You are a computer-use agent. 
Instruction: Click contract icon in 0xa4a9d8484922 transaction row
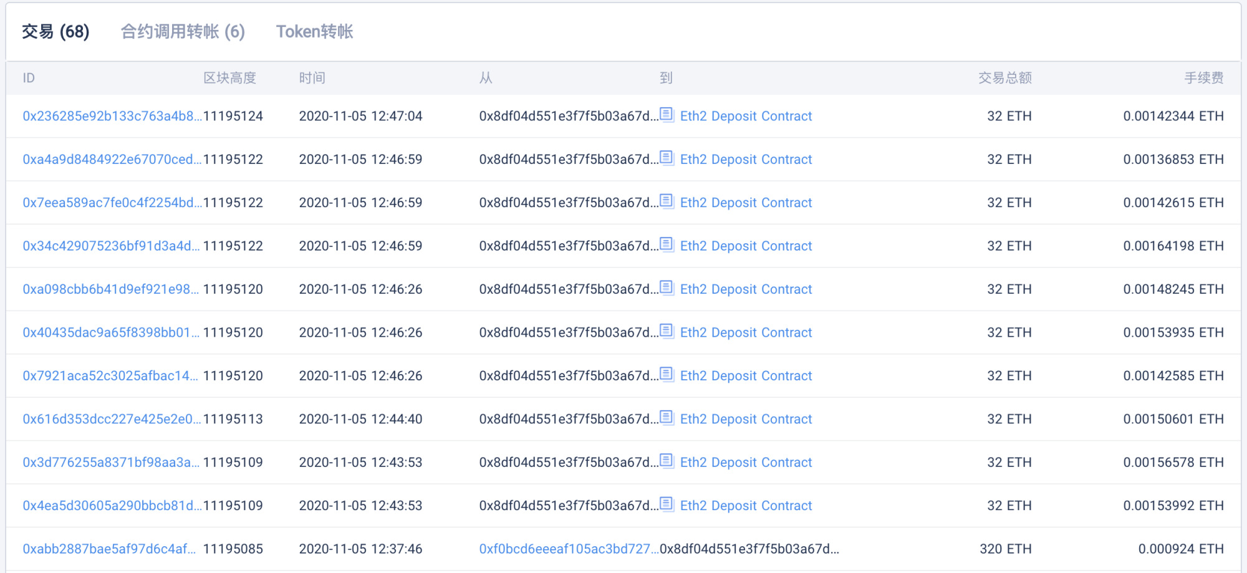[x=667, y=158]
